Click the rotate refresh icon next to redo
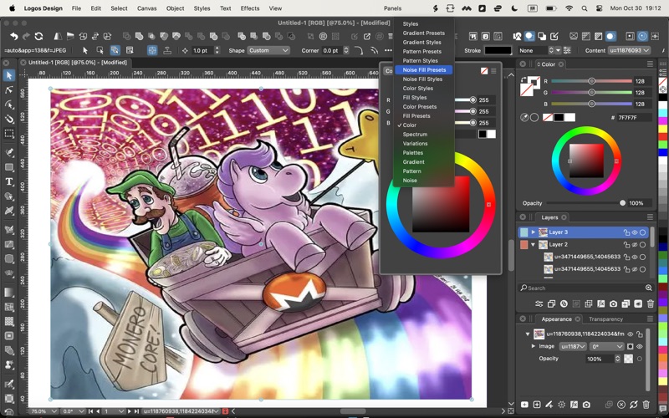Image resolution: width=669 pixels, height=418 pixels. pos(38,36)
